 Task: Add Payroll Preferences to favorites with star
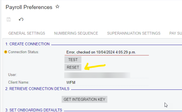pyautogui.click(x=57, y=7)
